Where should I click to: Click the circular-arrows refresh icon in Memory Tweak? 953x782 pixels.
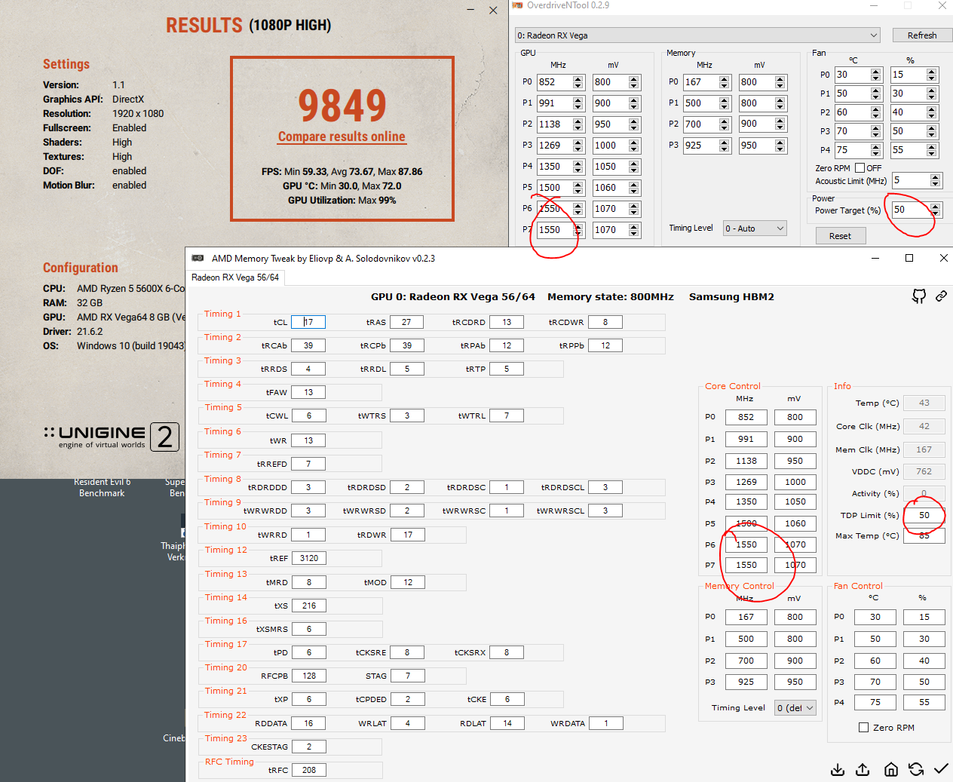(916, 769)
